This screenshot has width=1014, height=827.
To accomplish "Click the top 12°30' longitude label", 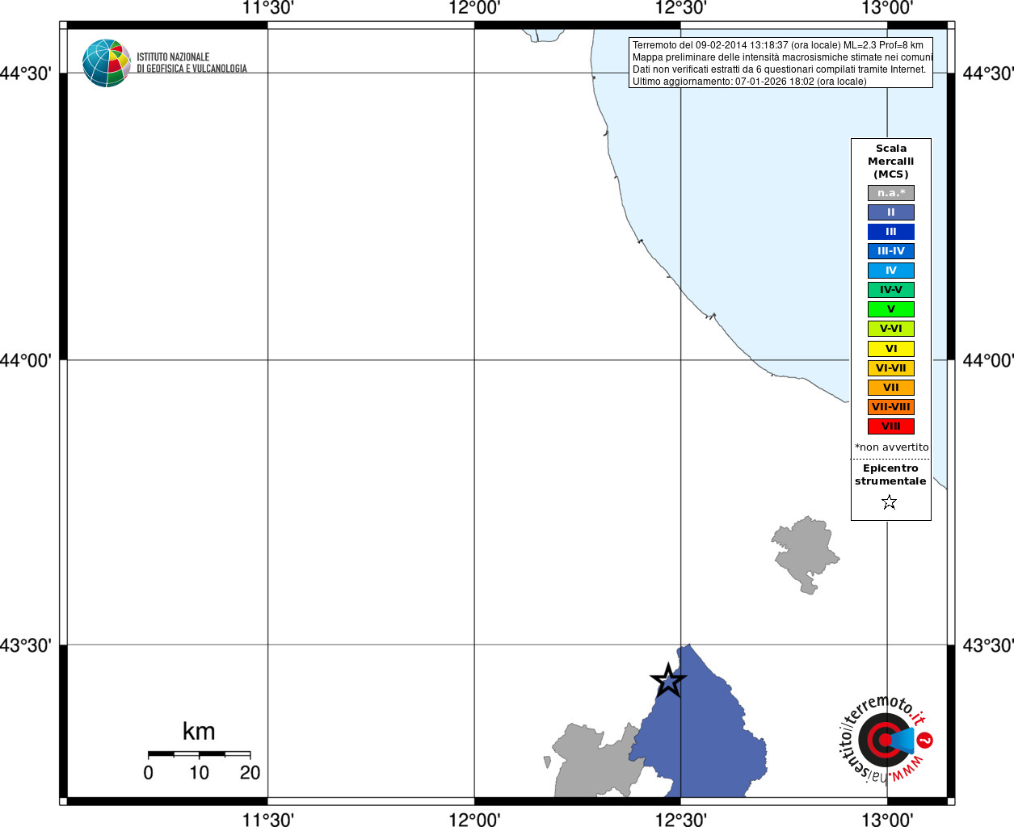I will [680, 8].
